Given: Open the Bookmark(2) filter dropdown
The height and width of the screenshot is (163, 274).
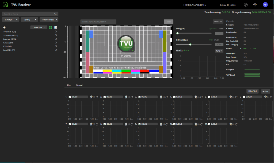Looking at the screenshot, I should [x=49, y=20].
